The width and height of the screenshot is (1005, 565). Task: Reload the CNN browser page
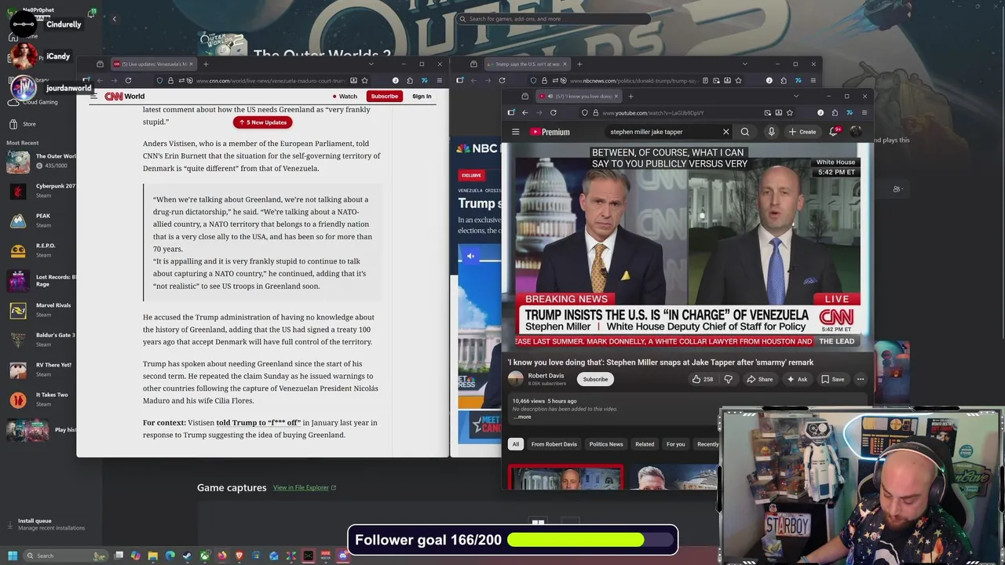point(128,80)
